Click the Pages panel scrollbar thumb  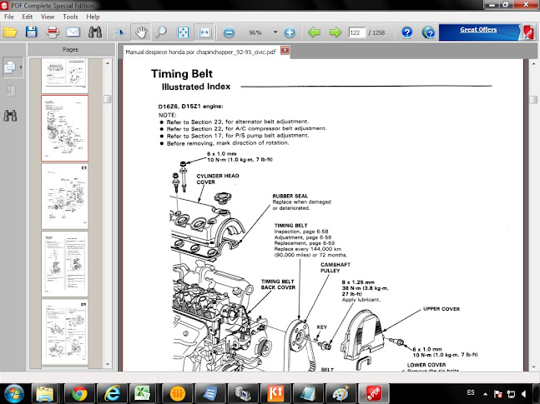[108, 99]
